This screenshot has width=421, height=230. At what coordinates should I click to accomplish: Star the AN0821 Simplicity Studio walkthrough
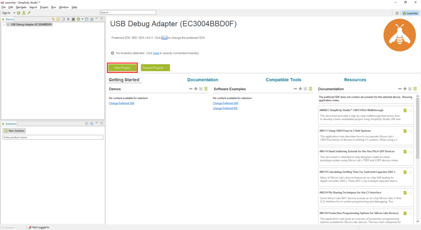410,110
